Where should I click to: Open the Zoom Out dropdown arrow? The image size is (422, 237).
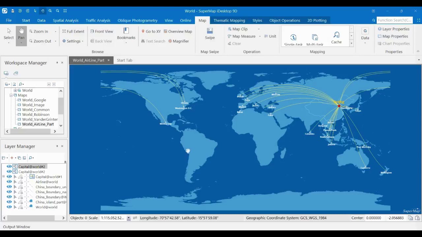[55, 41]
